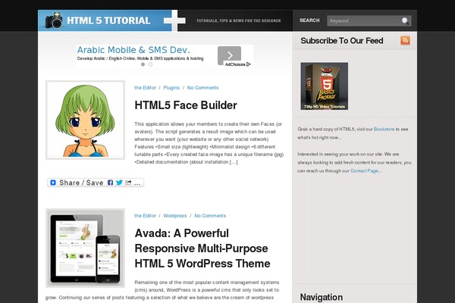Click the AdChoices triangle icon
Image resolution: width=455 pixels, height=303 pixels.
(x=249, y=64)
